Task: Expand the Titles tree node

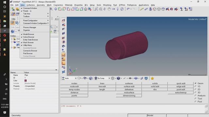Action: tap(12, 47)
